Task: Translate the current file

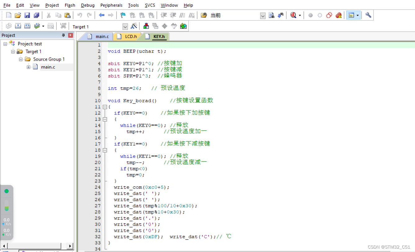Action: 9,26
